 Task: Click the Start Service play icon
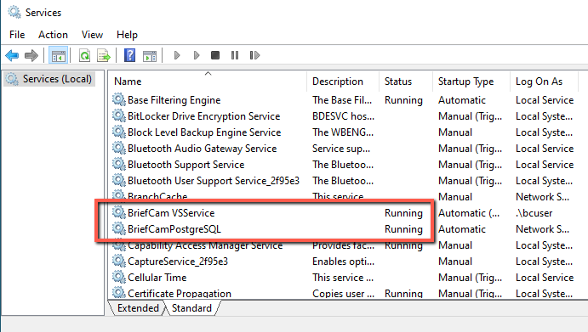click(177, 55)
